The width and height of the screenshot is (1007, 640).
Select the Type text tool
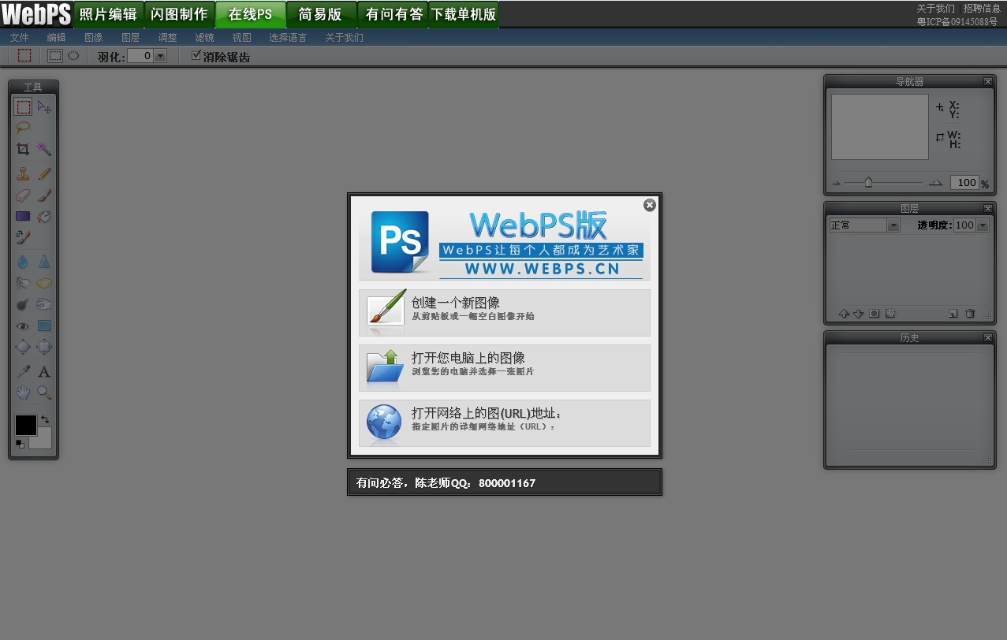pyautogui.click(x=44, y=371)
